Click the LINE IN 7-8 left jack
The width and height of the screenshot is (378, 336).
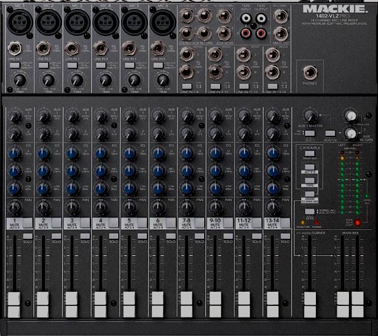click(186, 54)
